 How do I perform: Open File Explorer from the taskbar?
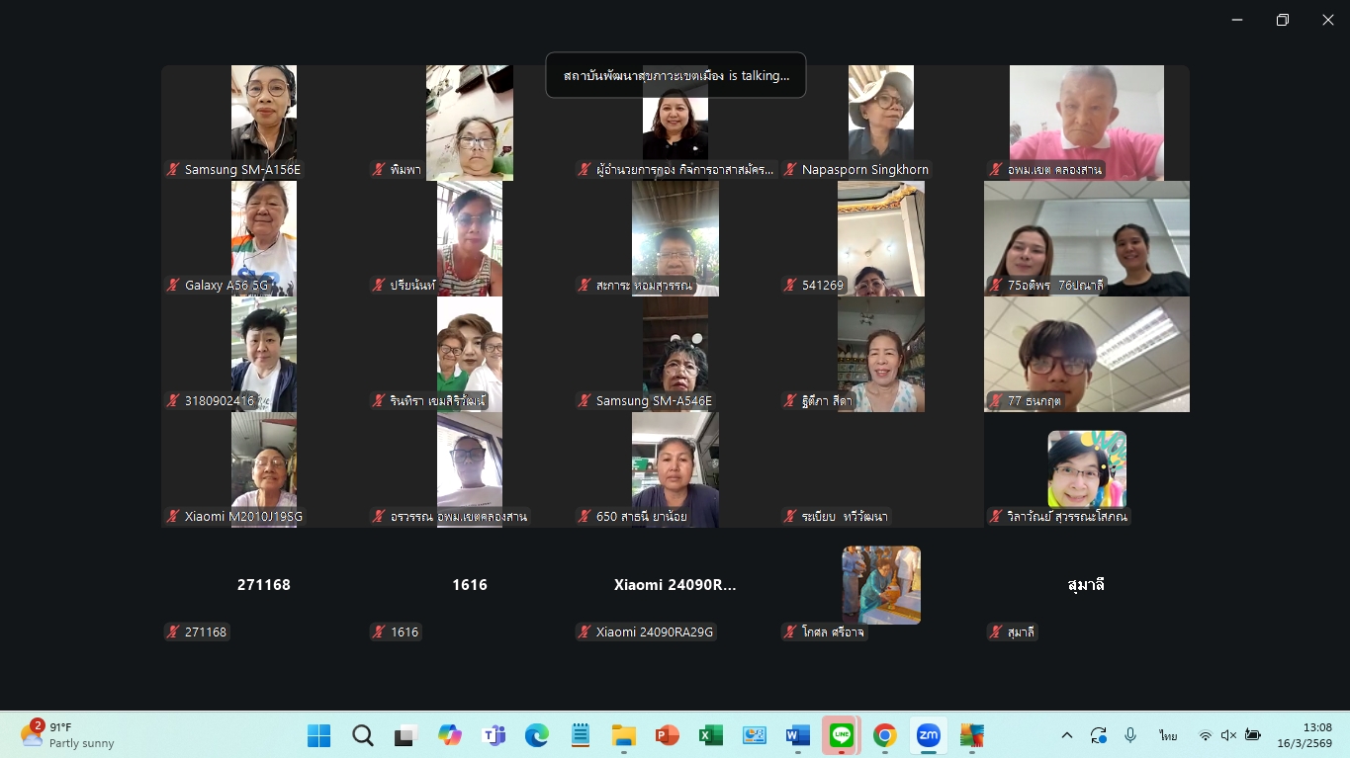pyautogui.click(x=623, y=735)
